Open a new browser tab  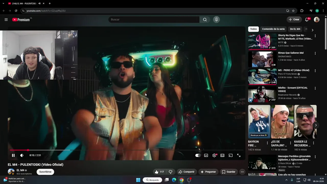pos(50,4)
